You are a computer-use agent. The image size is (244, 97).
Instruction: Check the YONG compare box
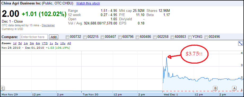(190, 37)
